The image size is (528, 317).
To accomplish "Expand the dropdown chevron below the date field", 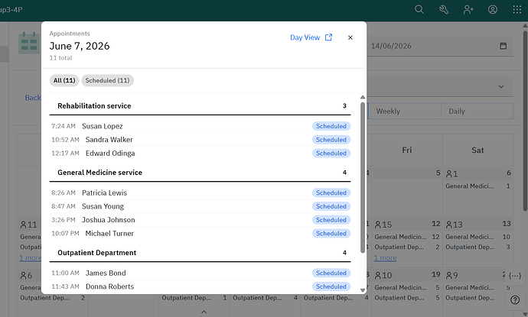I will 501,86.
